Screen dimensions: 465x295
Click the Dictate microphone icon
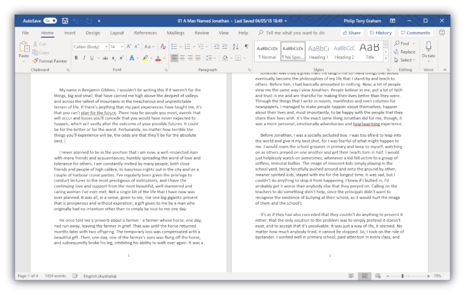pyautogui.click(x=429, y=47)
